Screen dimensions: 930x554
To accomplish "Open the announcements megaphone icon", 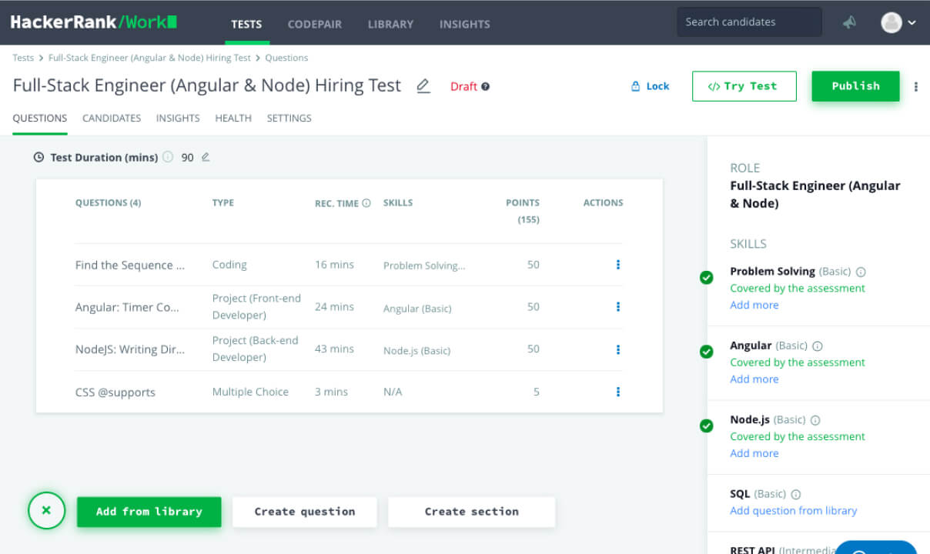I will pos(849,22).
